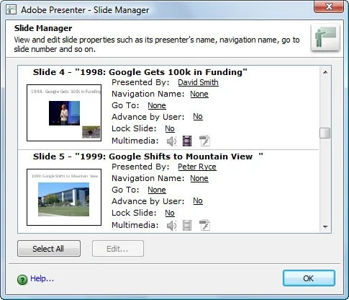Click the Slide 5 "Advance by User:" label
The width and height of the screenshot is (349, 300).
pyautogui.click(x=148, y=201)
